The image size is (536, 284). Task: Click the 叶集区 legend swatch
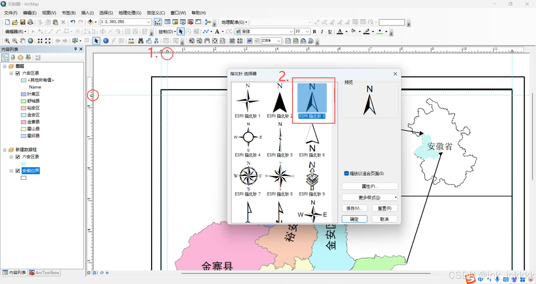(23, 94)
